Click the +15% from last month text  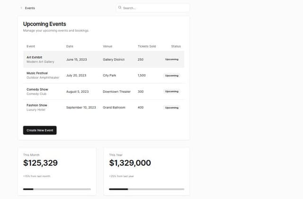point(37,176)
